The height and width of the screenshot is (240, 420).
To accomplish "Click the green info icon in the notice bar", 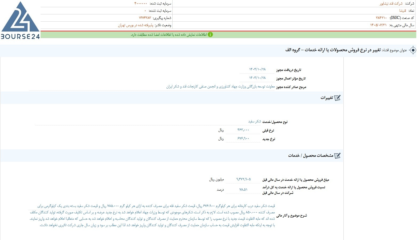I will [x=210, y=35].
